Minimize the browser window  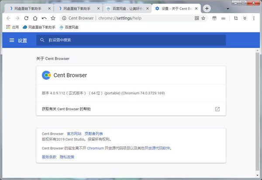[236, 3]
